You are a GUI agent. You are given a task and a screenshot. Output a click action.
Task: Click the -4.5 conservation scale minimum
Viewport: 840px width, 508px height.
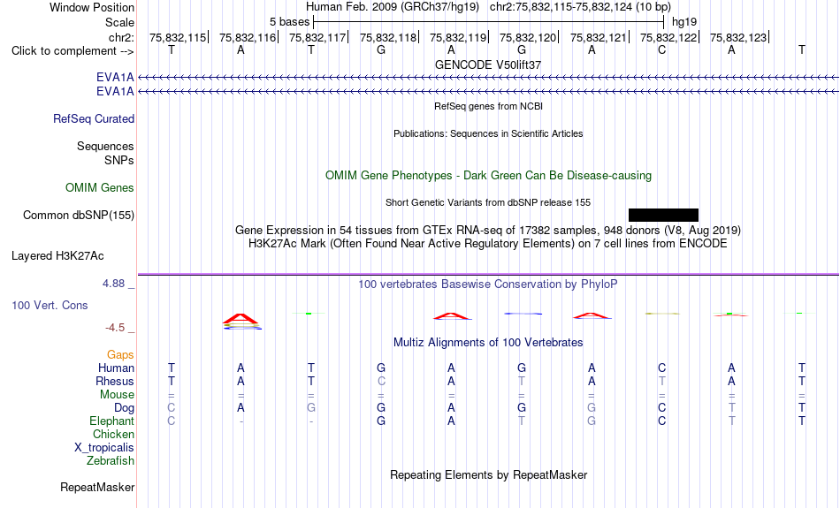coord(115,328)
